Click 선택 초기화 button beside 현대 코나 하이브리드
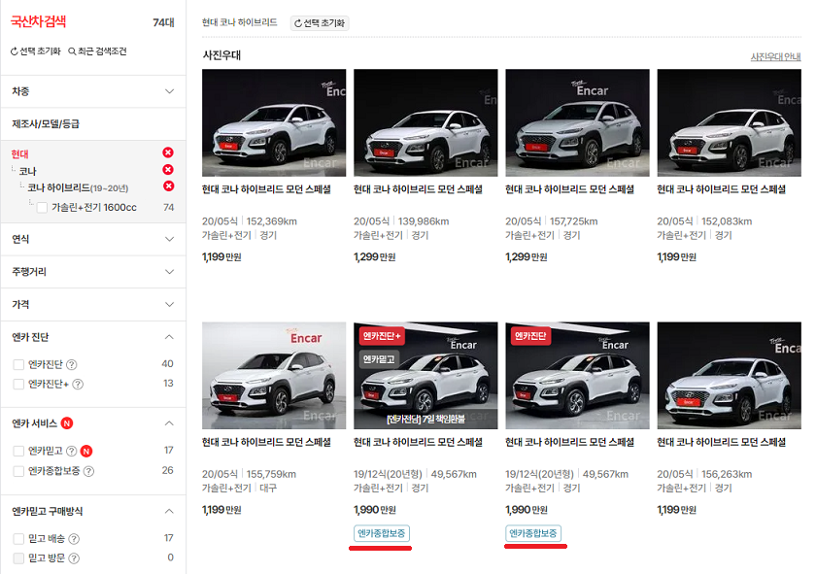 pos(320,23)
